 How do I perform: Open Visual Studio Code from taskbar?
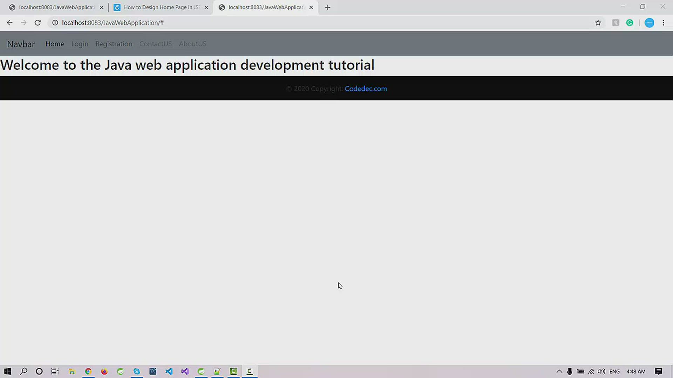pos(169,371)
